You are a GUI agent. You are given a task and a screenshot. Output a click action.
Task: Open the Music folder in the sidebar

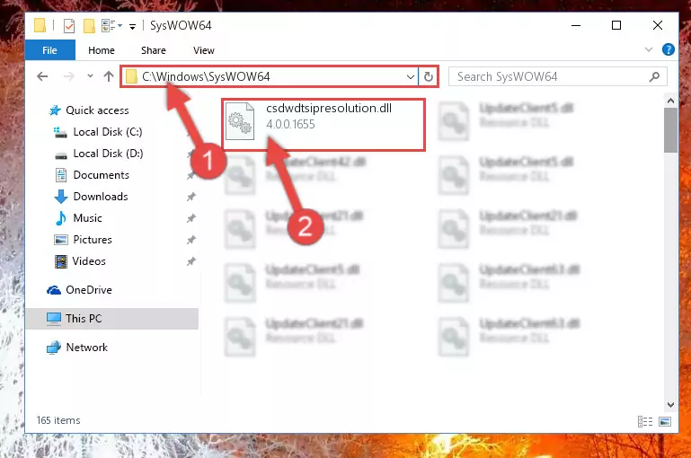(x=87, y=218)
